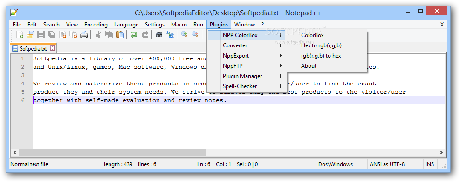Toggle the INS insert mode indicator

point(430,164)
